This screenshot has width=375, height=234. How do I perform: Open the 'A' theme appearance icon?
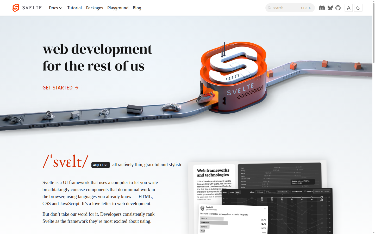[348, 8]
